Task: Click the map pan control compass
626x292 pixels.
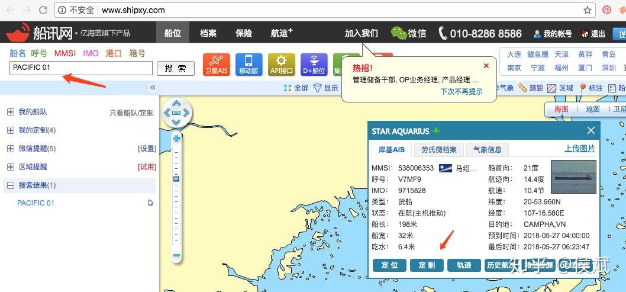Action: click(x=176, y=113)
